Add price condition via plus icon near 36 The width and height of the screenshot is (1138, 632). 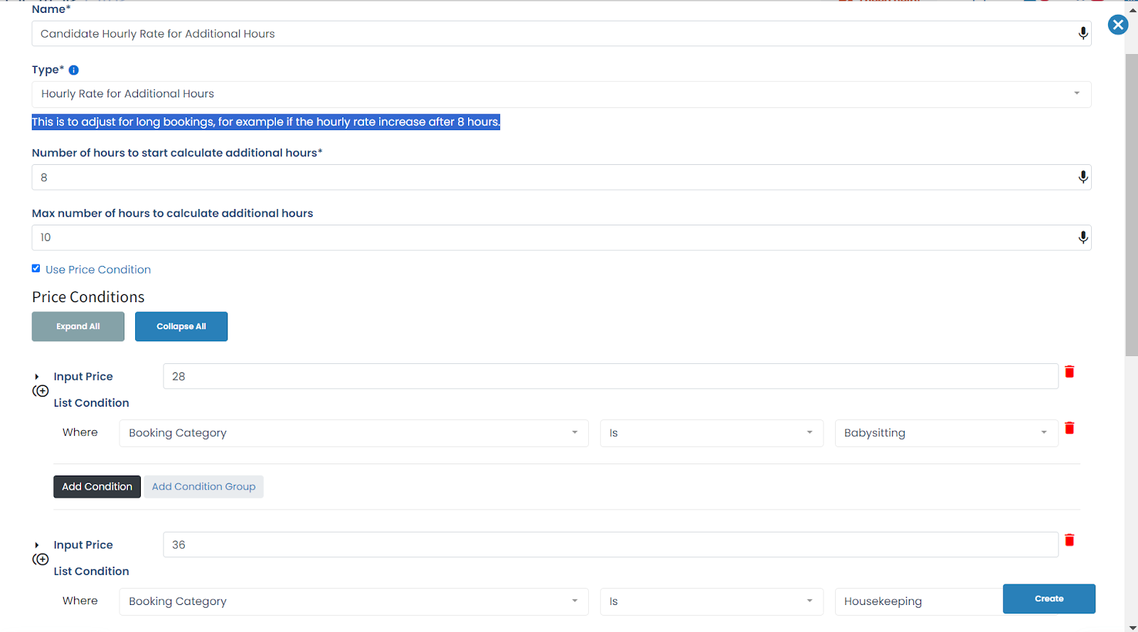(x=41, y=559)
